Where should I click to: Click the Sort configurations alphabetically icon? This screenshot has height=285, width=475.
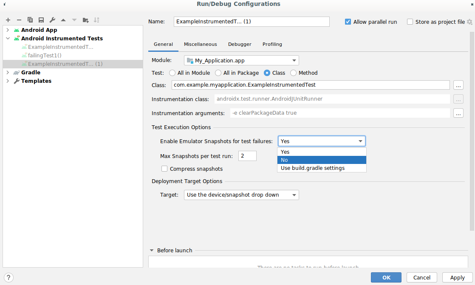click(x=96, y=20)
